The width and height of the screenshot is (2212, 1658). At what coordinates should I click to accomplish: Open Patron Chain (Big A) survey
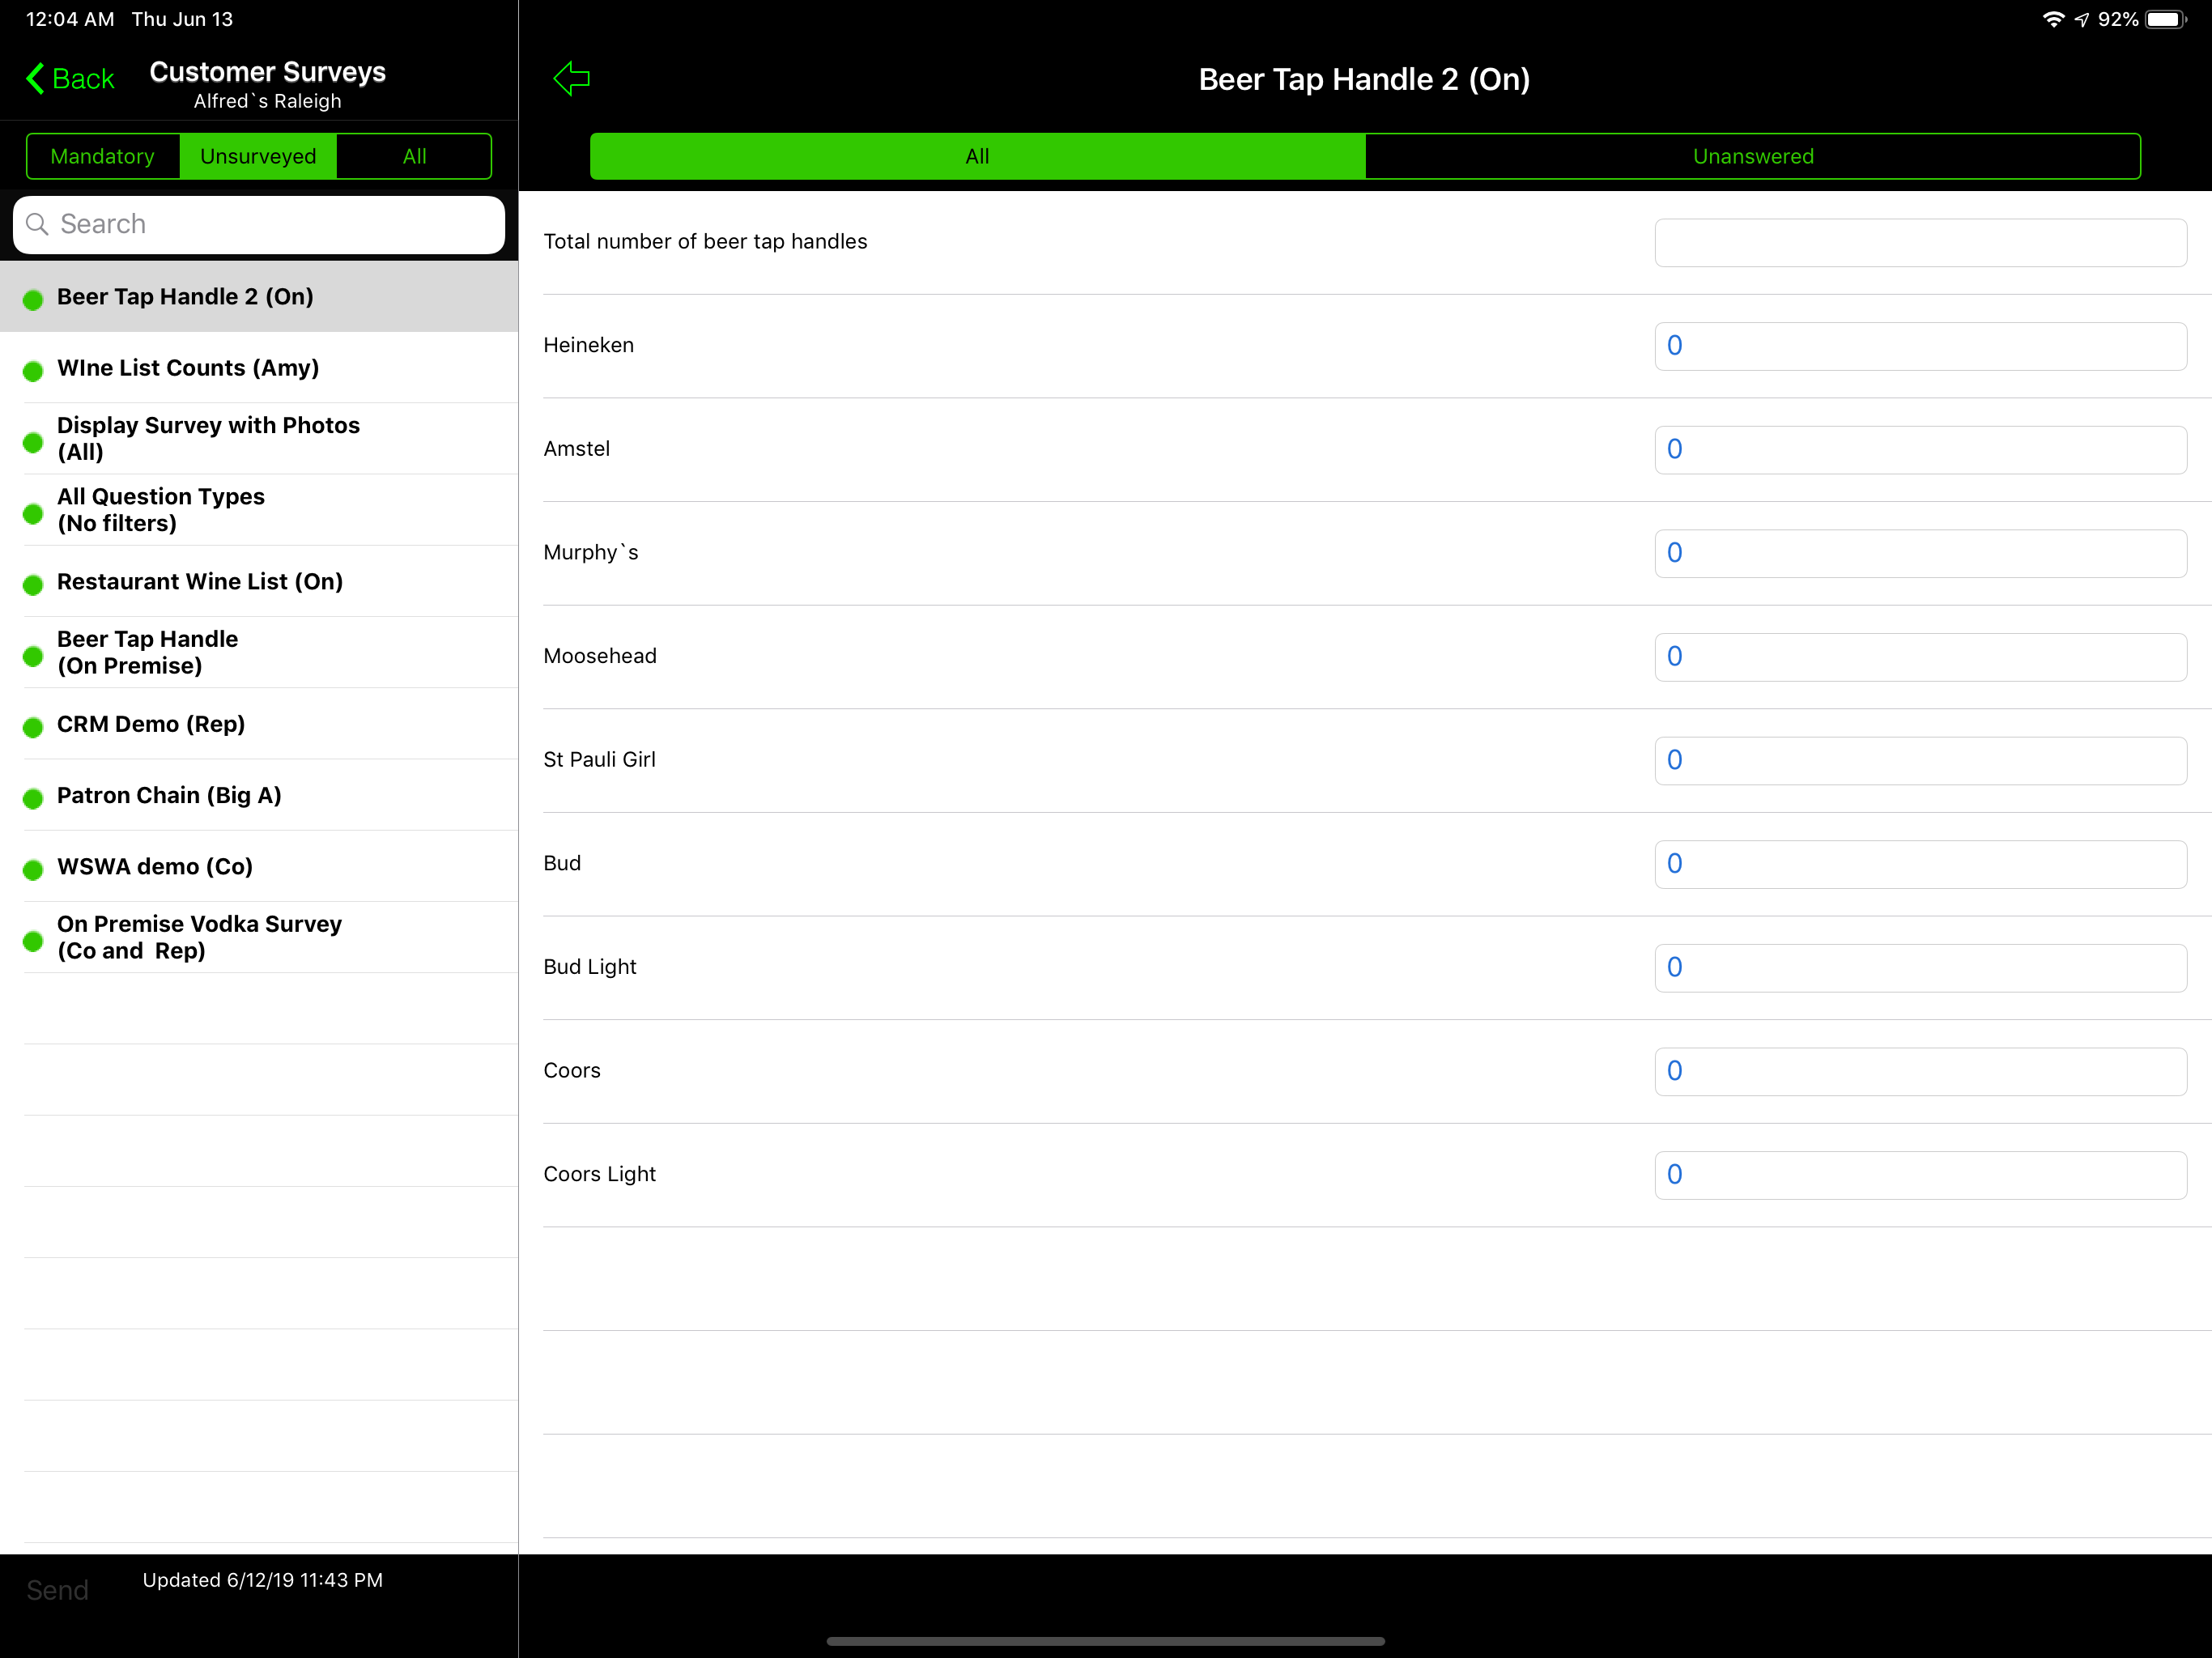(259, 795)
